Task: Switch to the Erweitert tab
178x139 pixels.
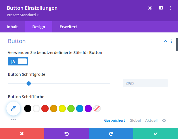Action: (x=68, y=27)
